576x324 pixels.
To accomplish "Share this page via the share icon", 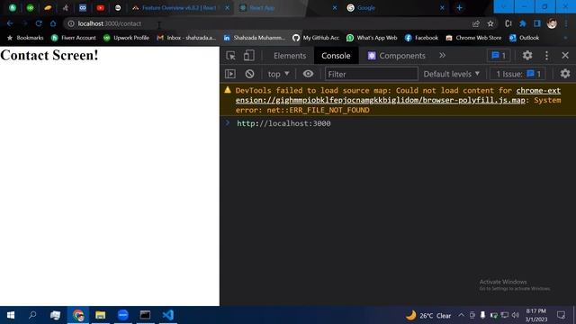I will 476,23.
